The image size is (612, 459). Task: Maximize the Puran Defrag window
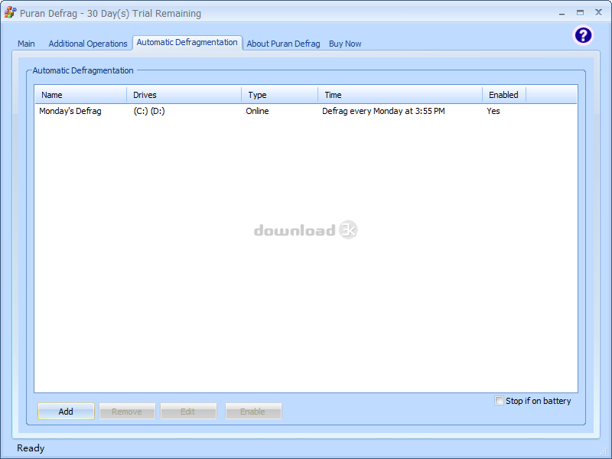tap(580, 12)
